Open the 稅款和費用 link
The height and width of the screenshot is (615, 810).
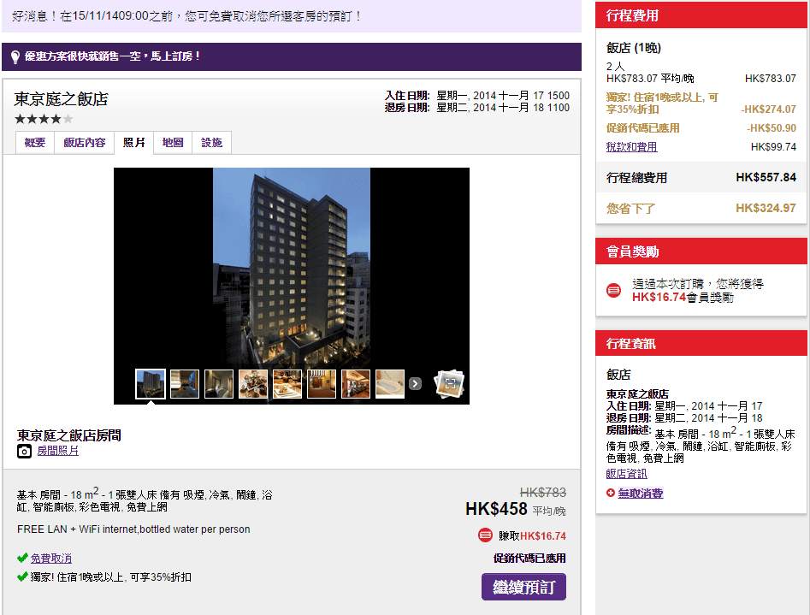631,147
